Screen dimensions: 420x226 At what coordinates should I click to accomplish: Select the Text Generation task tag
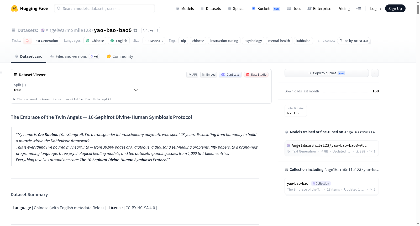click(x=42, y=41)
